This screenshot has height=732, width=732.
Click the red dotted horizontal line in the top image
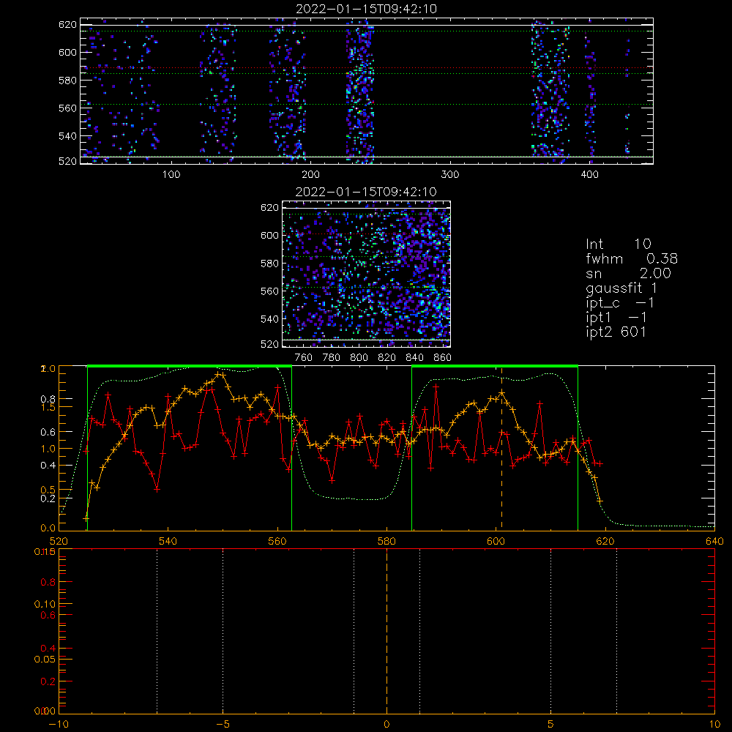[367, 67]
